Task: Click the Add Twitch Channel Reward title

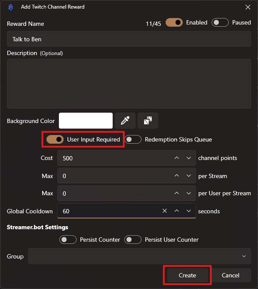Action: point(53,7)
